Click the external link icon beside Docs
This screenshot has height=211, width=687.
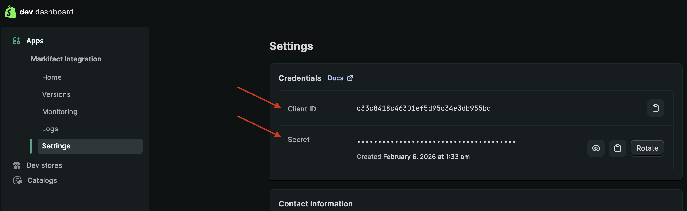click(x=350, y=78)
